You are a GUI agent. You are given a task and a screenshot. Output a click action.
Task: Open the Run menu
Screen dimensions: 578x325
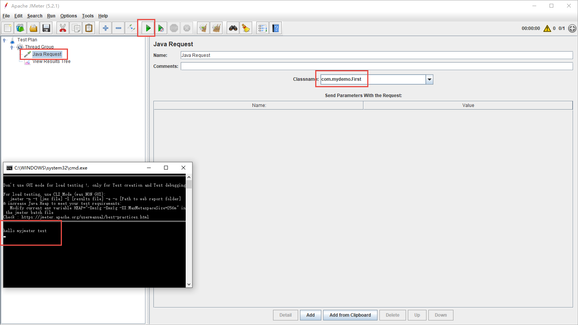(51, 16)
